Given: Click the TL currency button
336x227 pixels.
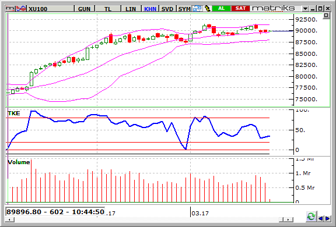Looking at the screenshot, I should (x=108, y=9).
